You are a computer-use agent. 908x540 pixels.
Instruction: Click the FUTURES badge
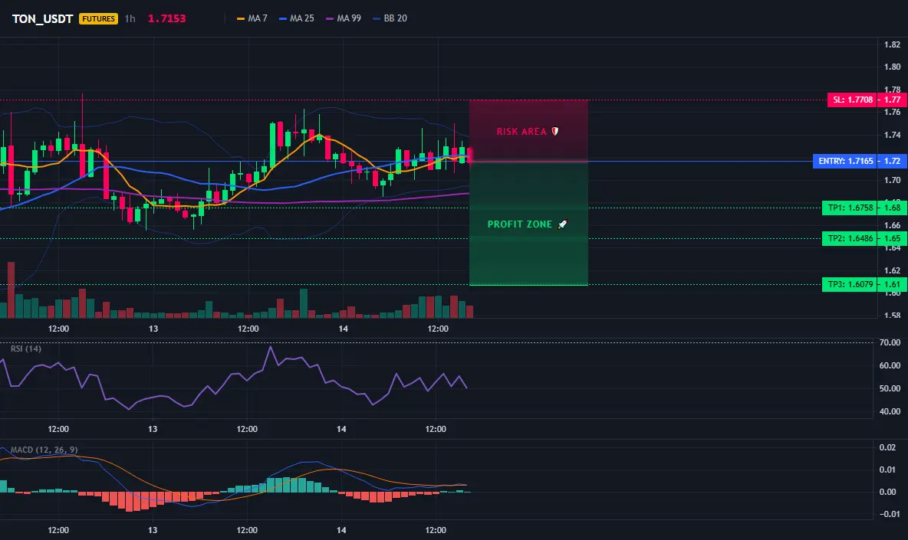pos(98,18)
